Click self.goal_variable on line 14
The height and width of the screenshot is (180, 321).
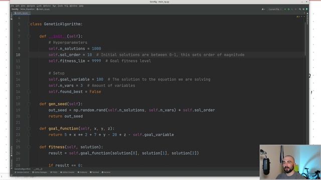tap(69, 79)
